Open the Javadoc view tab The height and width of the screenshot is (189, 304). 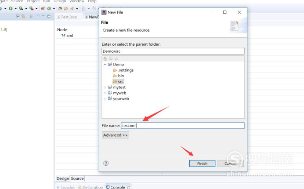(66, 187)
